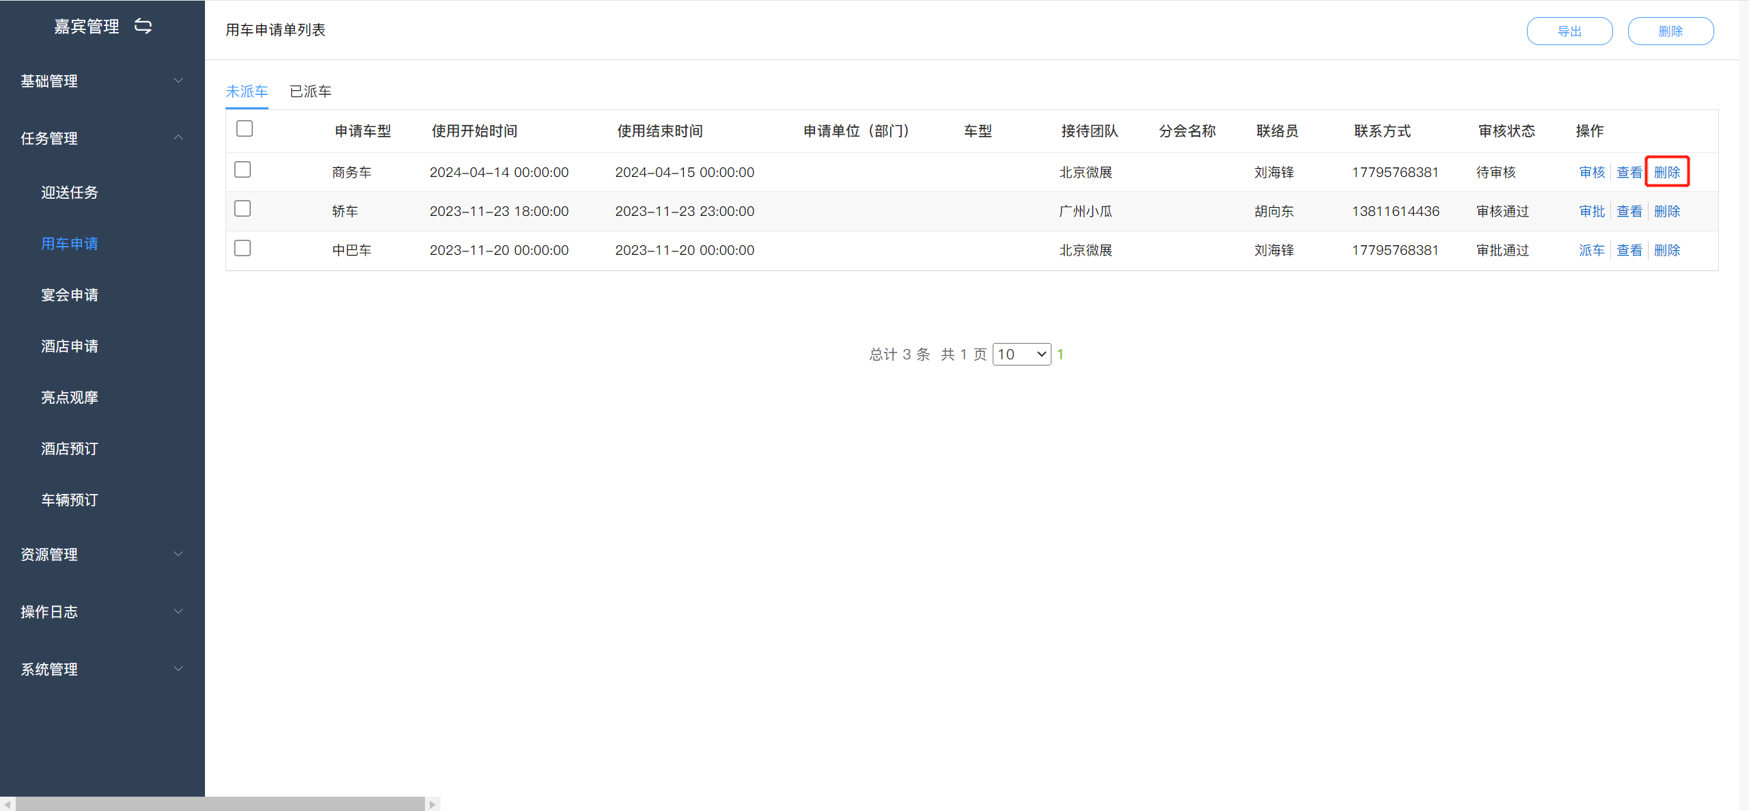Click the 申请车型 column header
Image resolution: width=1749 pixels, height=811 pixels.
[363, 131]
